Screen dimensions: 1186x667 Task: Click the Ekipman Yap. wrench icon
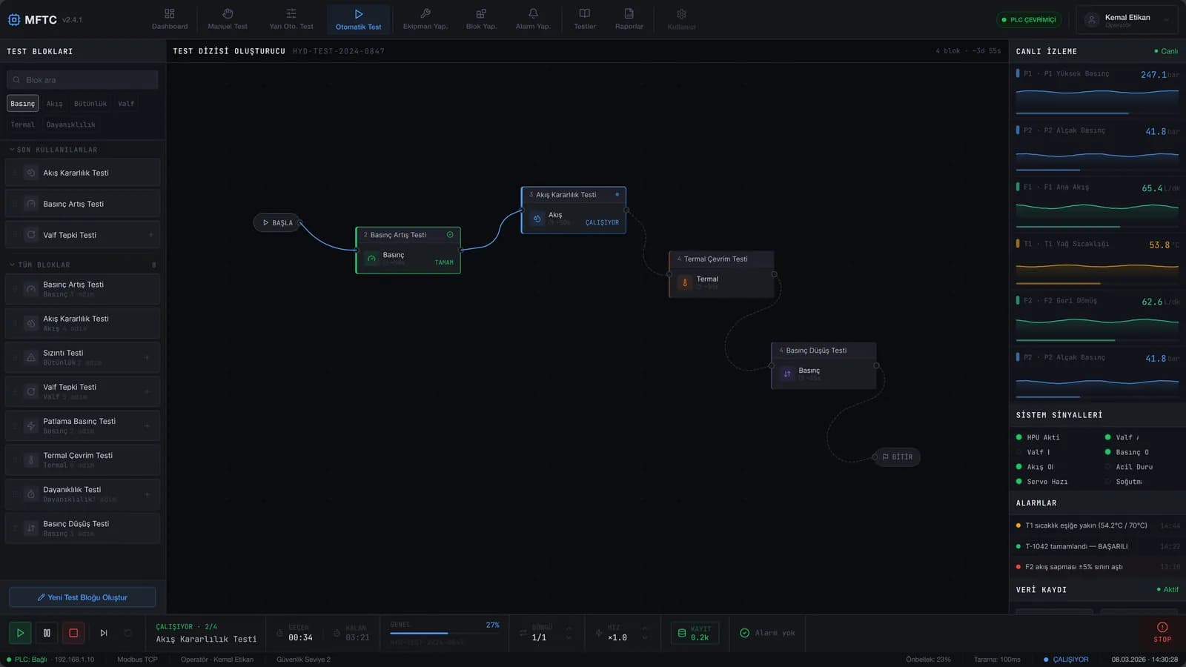425,13
